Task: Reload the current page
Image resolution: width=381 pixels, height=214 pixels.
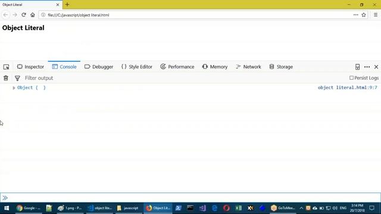Action: [x=24, y=15]
